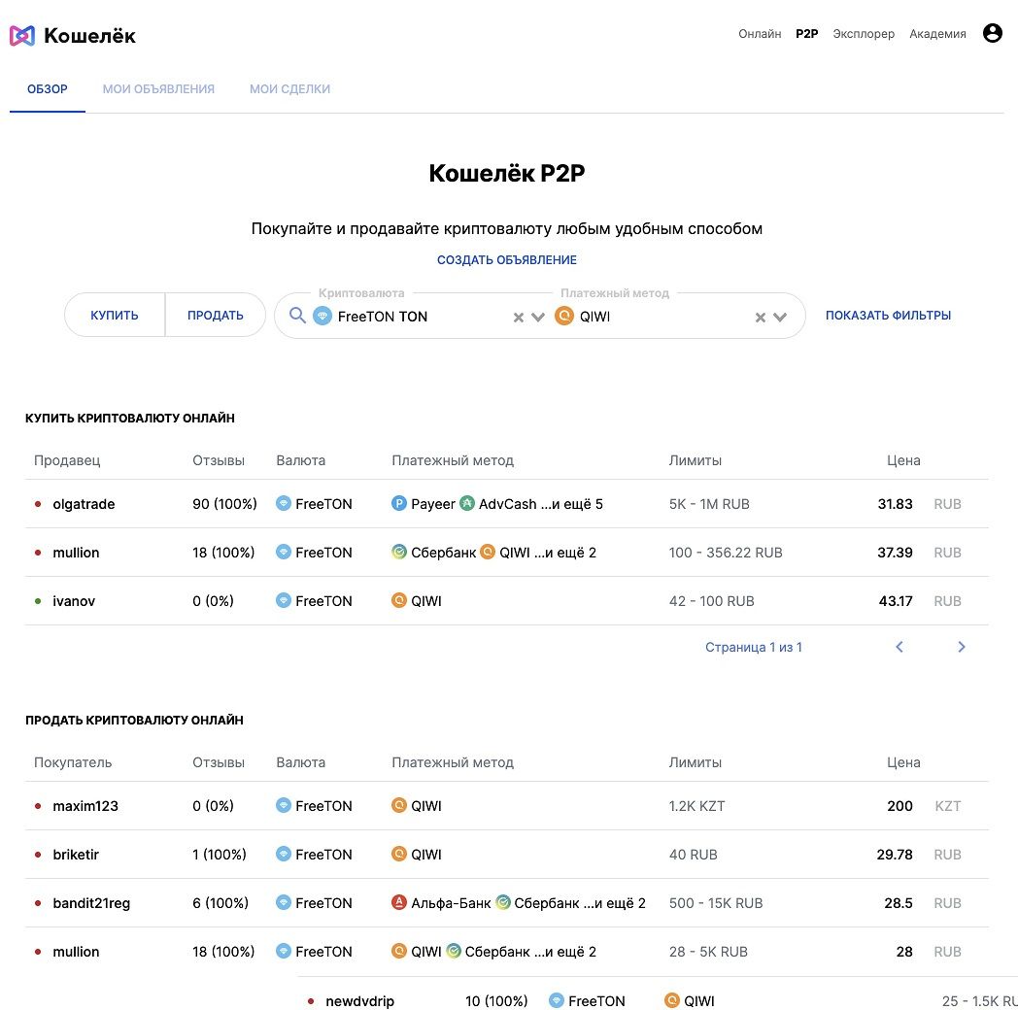Expand the payment method dropdown arrow

point(780,318)
